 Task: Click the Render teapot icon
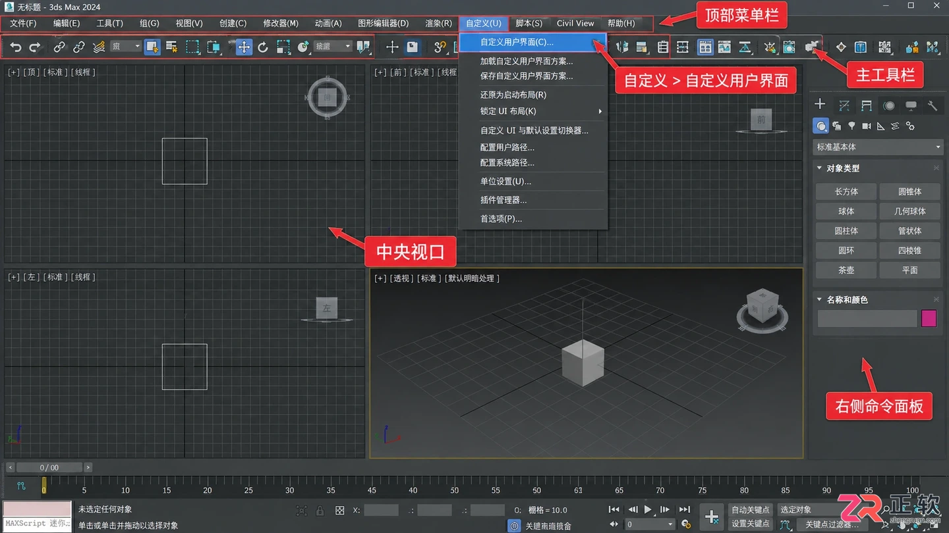point(812,47)
